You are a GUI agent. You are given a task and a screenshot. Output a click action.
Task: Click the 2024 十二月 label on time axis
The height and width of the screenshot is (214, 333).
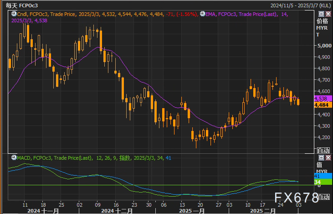point(118,211)
